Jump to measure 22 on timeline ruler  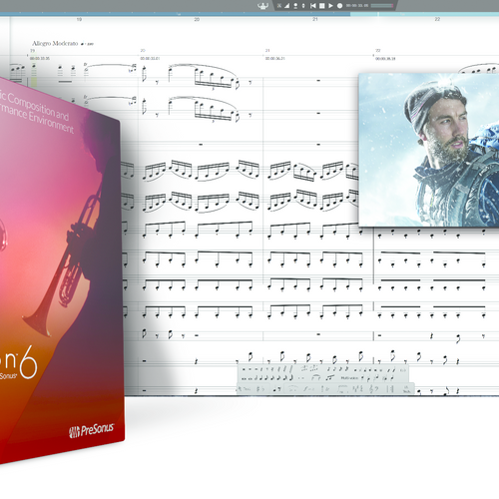[x=437, y=19]
